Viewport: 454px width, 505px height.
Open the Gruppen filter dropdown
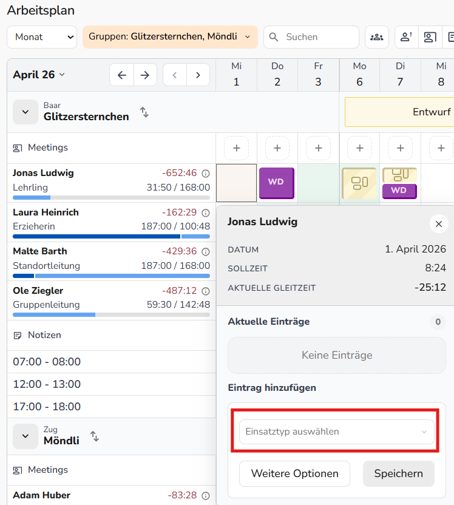pyautogui.click(x=170, y=37)
